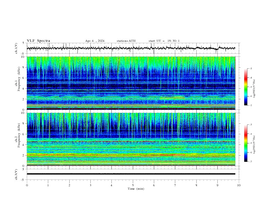
Task: Click the upper PSD color scale bar
Action: click(x=246, y=87)
